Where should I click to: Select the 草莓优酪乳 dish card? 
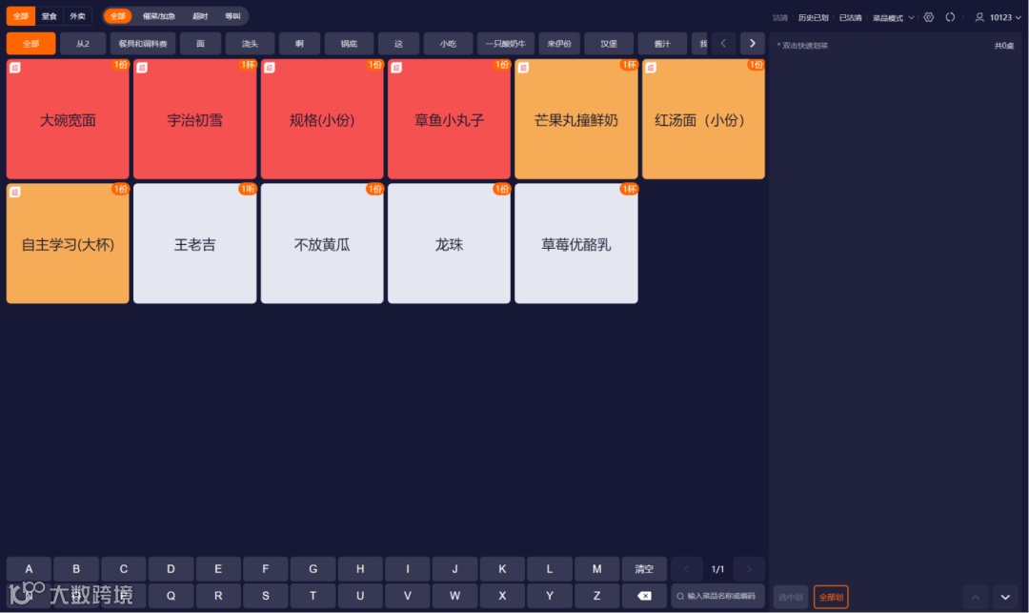[576, 243]
